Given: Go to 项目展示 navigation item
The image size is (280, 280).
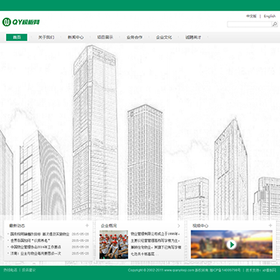Looking at the screenshot, I should [105, 37].
